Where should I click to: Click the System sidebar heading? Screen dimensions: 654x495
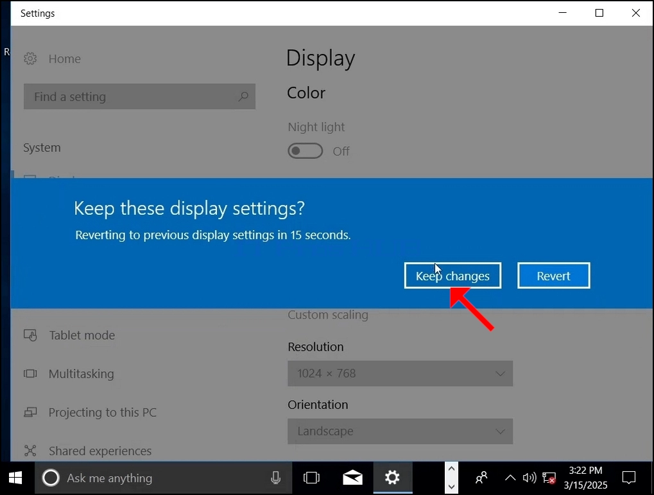tap(42, 147)
